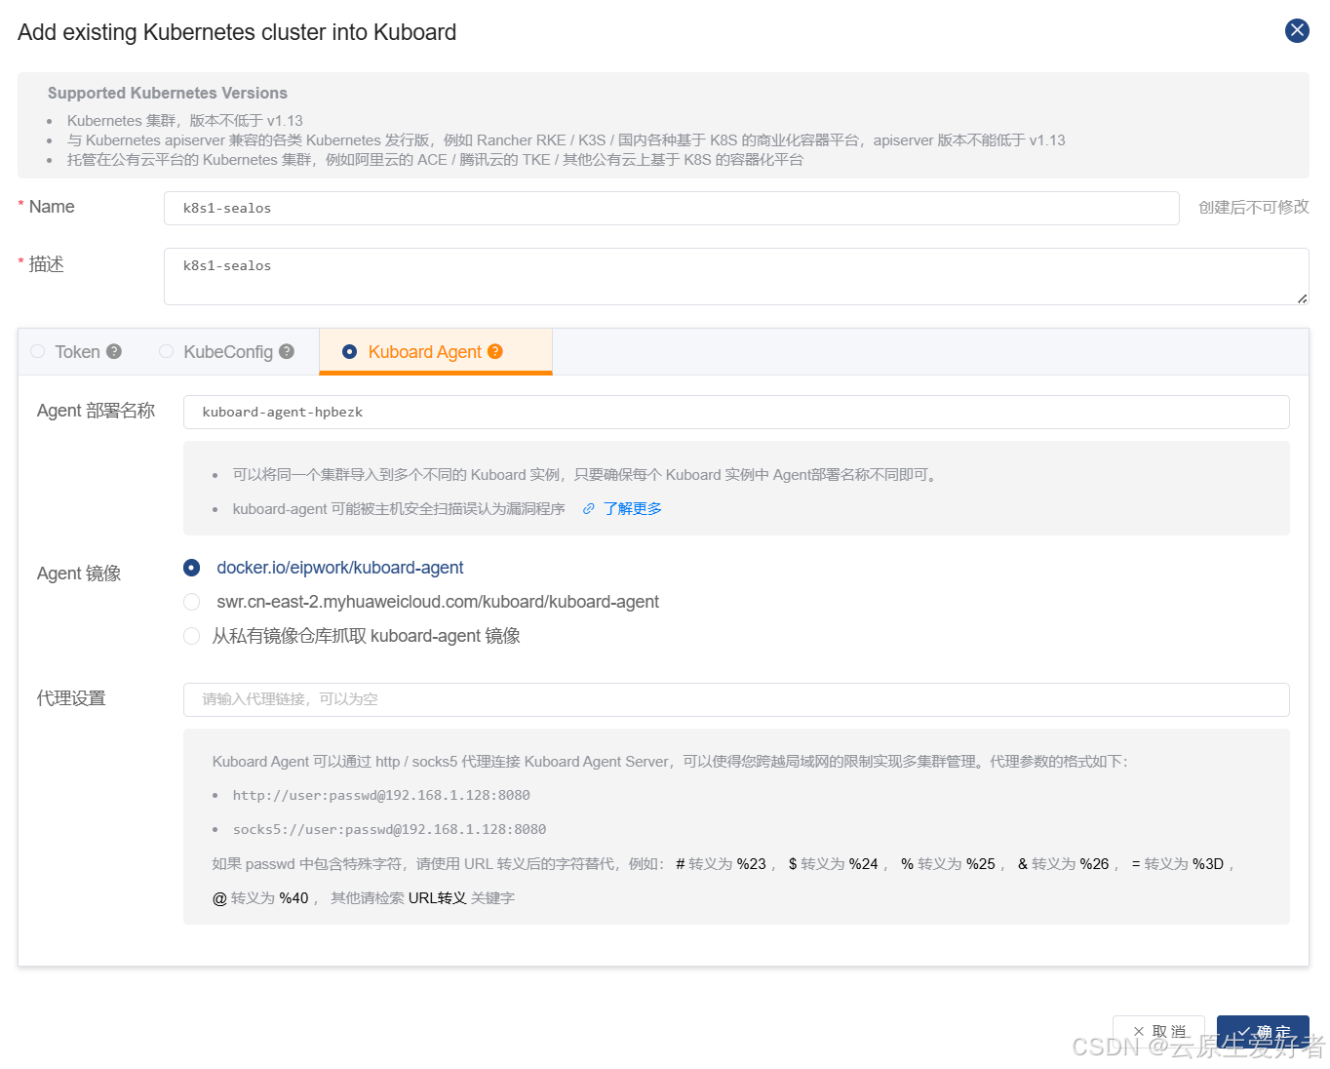Open the 了解更多 link
This screenshot has height=1069, width=1330.
pos(632,508)
